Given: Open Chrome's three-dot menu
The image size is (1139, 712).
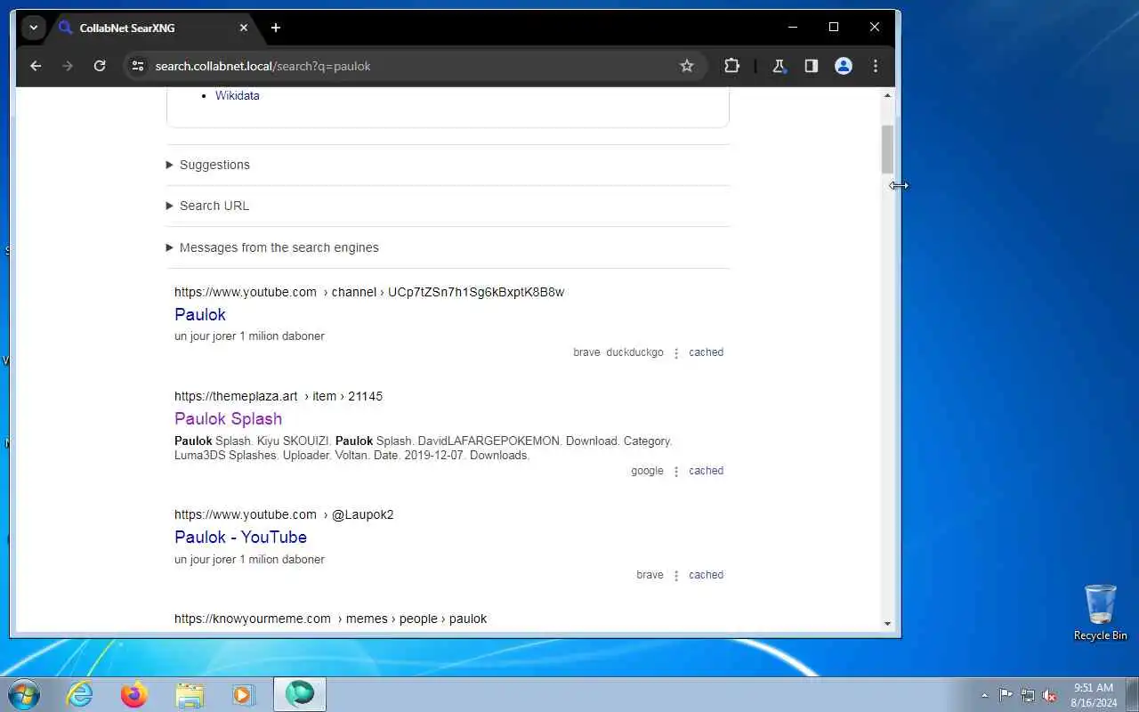Looking at the screenshot, I should pyautogui.click(x=876, y=66).
